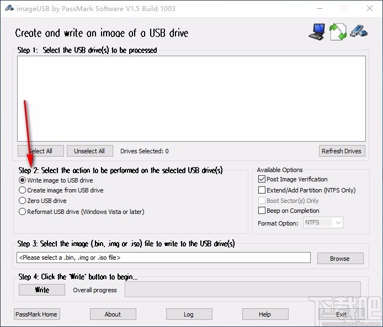Click the Overall progress bar
Viewport: 383px width, 327px height.
coord(243,290)
